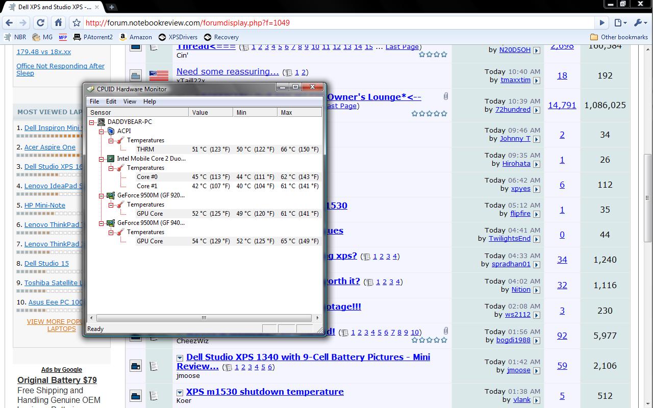The image size is (653, 408).
Task: Open the 14,791 replies count link
Action: tap(562, 105)
